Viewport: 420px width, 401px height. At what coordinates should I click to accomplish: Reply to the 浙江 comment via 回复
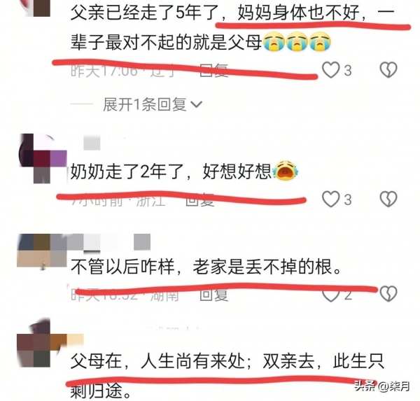[200, 200]
